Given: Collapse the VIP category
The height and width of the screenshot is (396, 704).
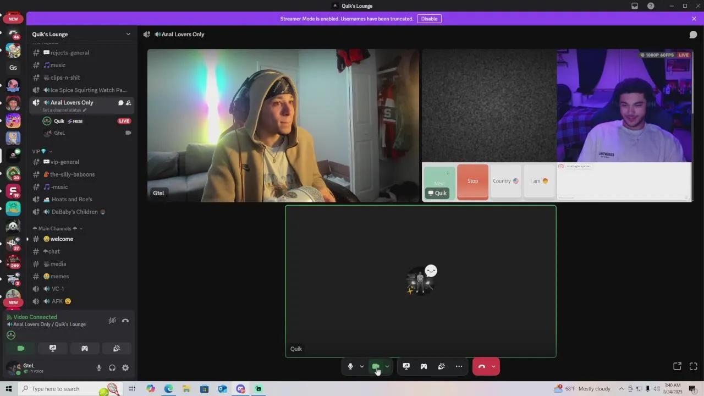Looking at the screenshot, I should [x=42, y=151].
